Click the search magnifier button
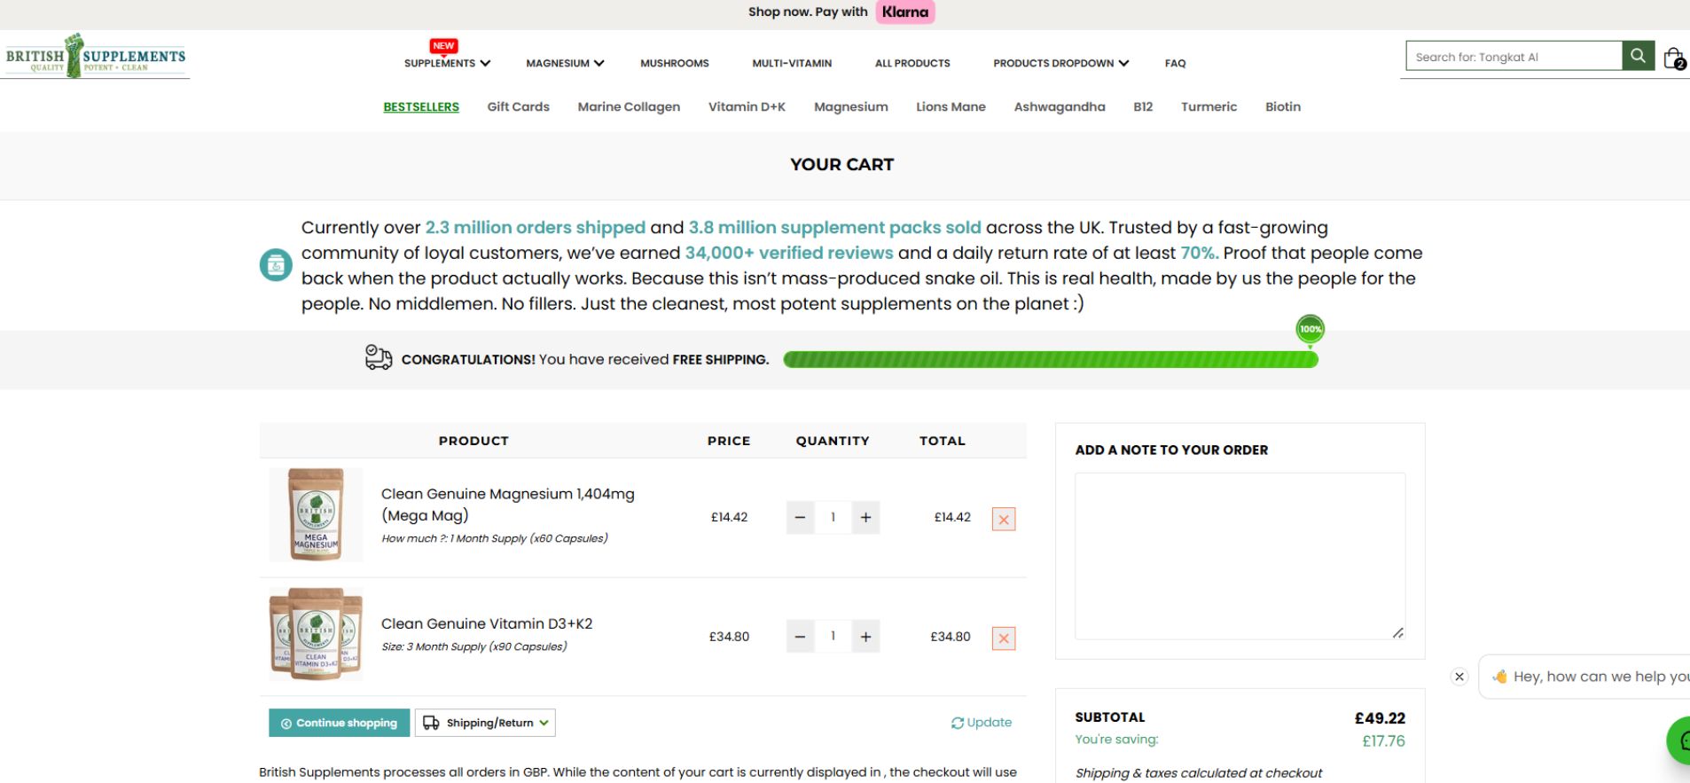Image resolution: width=1690 pixels, height=783 pixels. point(1638,56)
